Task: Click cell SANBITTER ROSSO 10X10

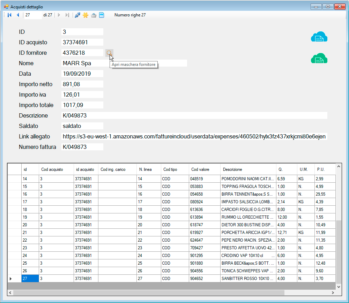Action: [x=248, y=279]
